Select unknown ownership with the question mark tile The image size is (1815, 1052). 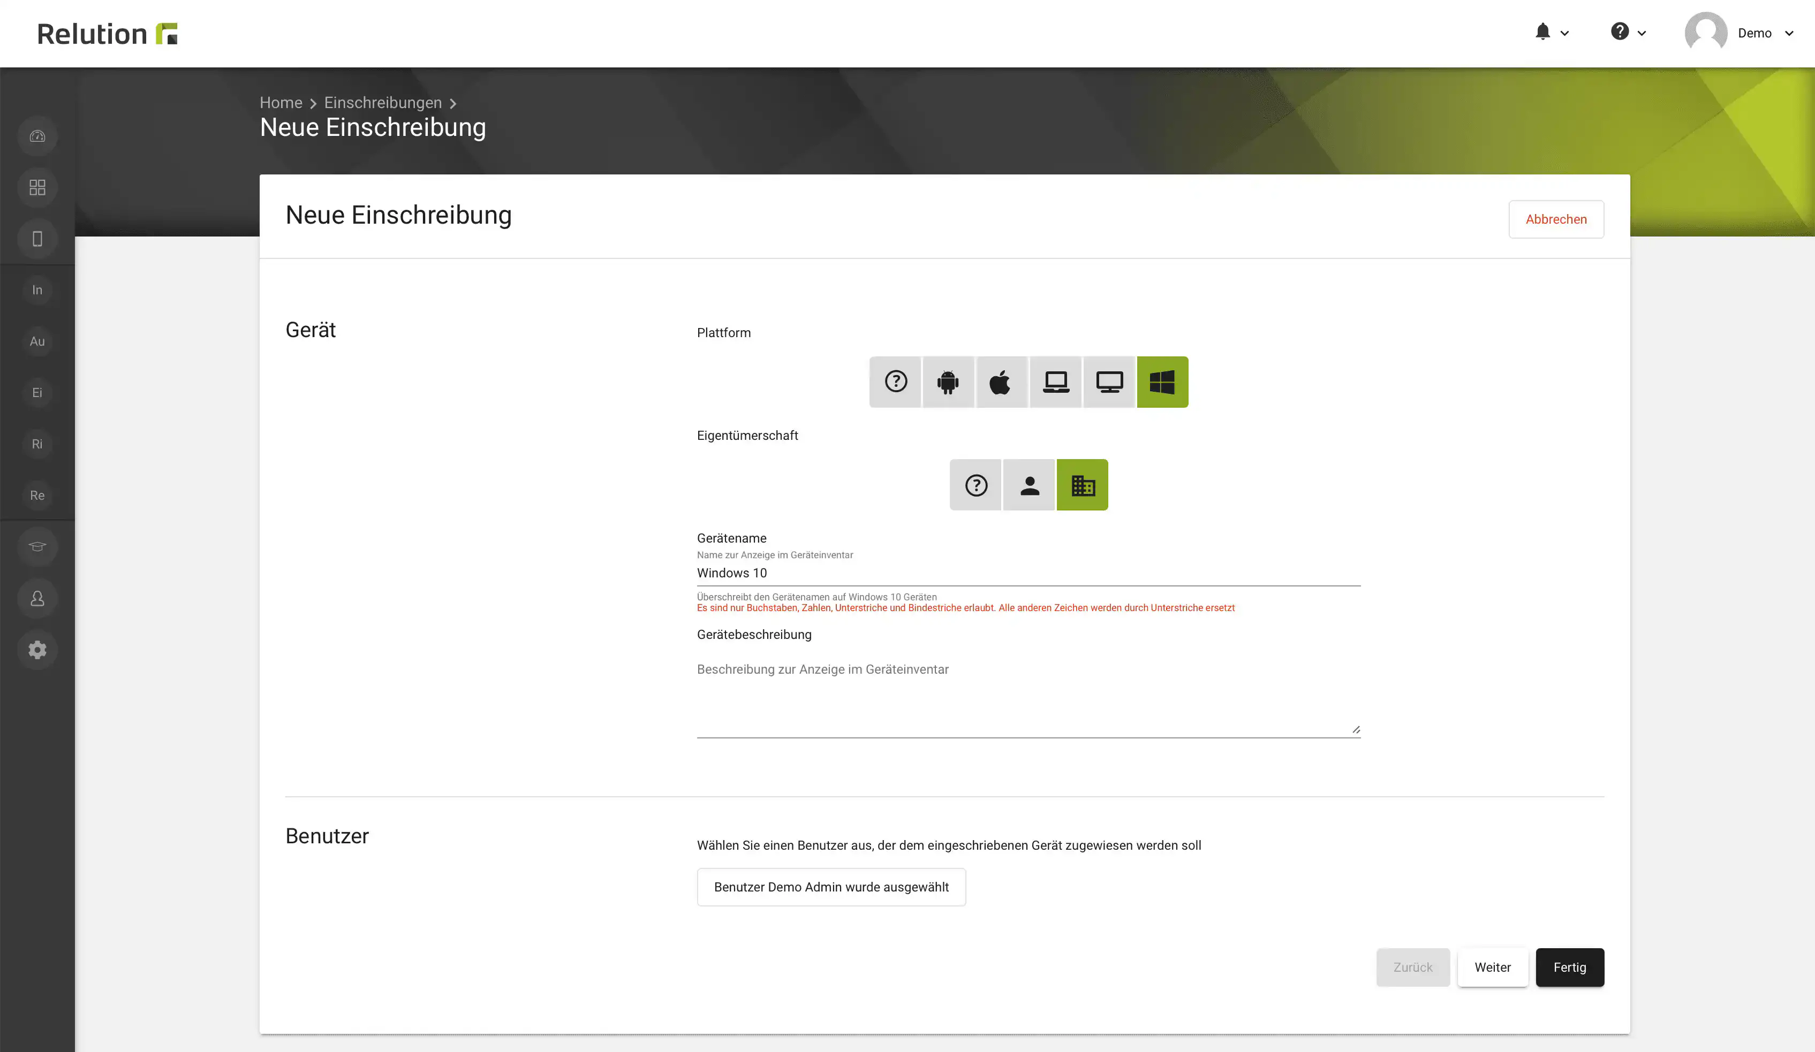tap(975, 485)
